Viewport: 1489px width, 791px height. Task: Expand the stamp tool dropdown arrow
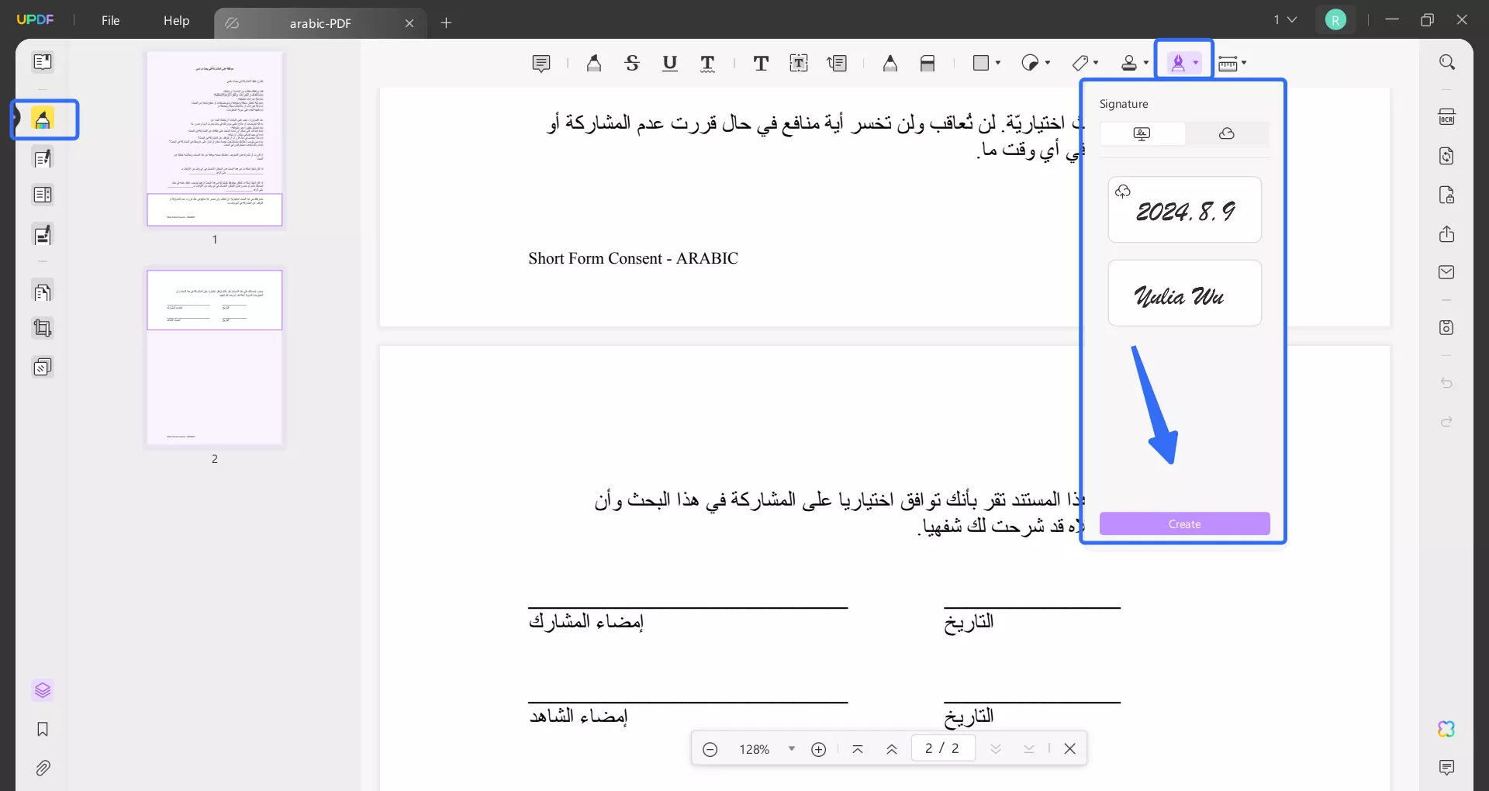tap(1146, 63)
